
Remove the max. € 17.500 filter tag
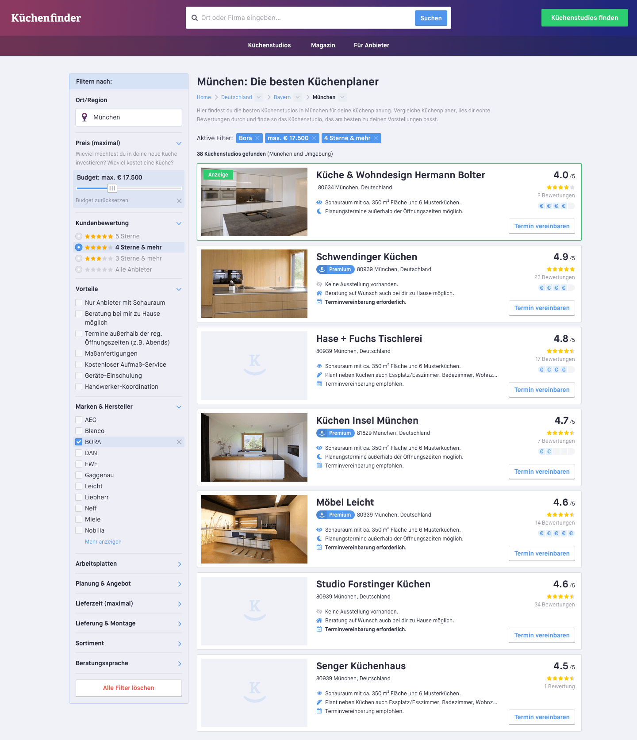pyautogui.click(x=314, y=138)
